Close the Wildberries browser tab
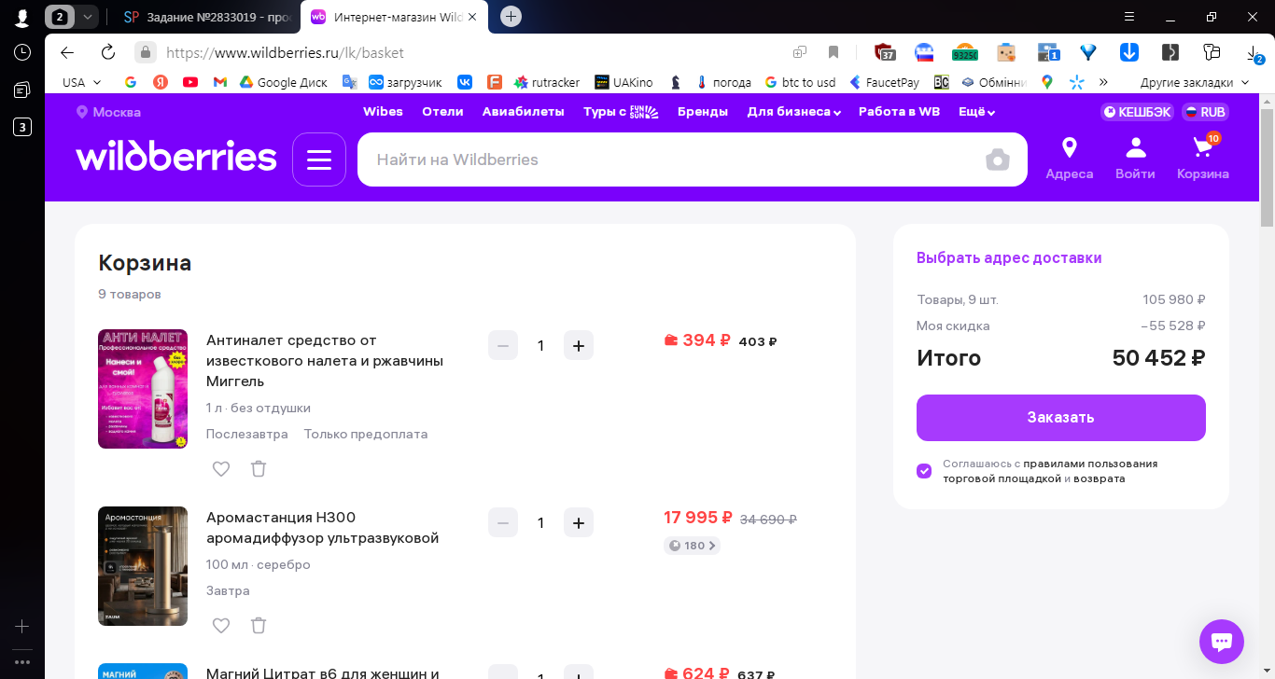The width and height of the screenshot is (1275, 679). tap(471, 17)
